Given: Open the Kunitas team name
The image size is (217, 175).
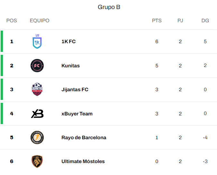Looking at the screenshot, I should pos(71,66).
